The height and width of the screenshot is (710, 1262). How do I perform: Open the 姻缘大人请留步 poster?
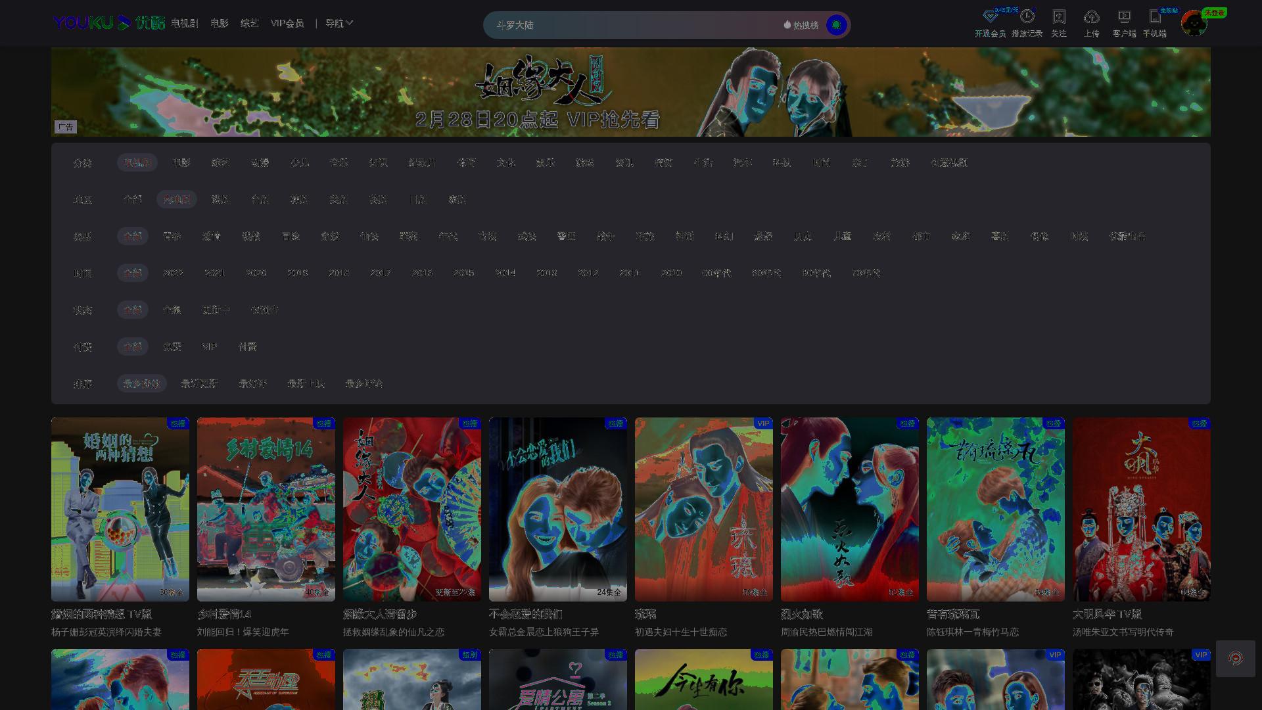point(412,509)
